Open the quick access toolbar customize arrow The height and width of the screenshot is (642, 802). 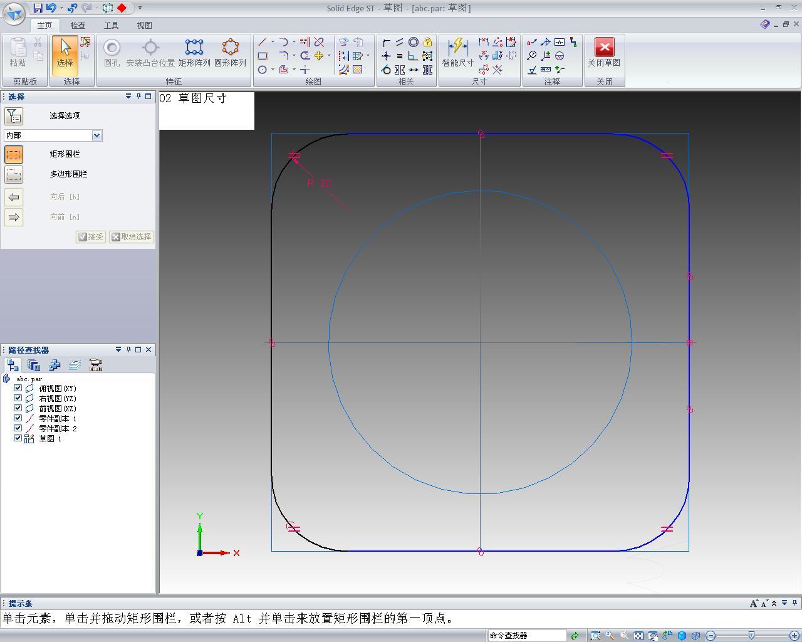140,8
